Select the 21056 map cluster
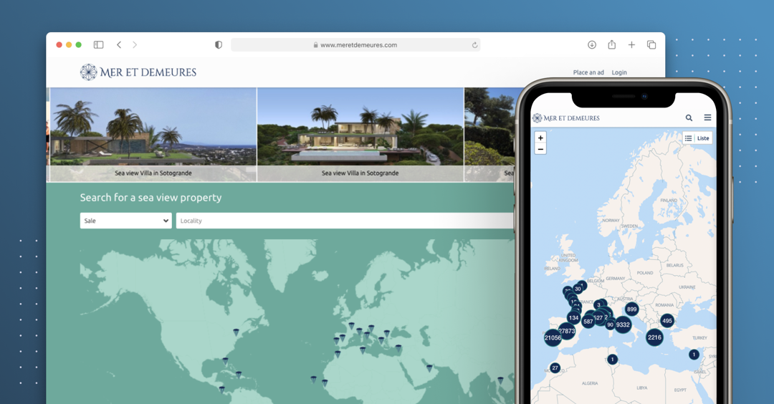This screenshot has height=404, width=774. tap(553, 338)
